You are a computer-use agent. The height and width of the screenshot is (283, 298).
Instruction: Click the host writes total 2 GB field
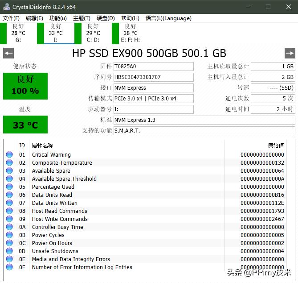[273, 77]
